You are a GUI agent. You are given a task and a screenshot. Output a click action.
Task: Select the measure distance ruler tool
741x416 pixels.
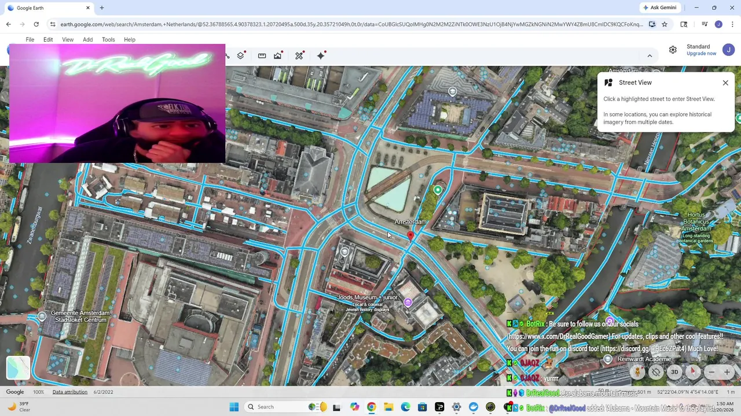click(x=262, y=55)
